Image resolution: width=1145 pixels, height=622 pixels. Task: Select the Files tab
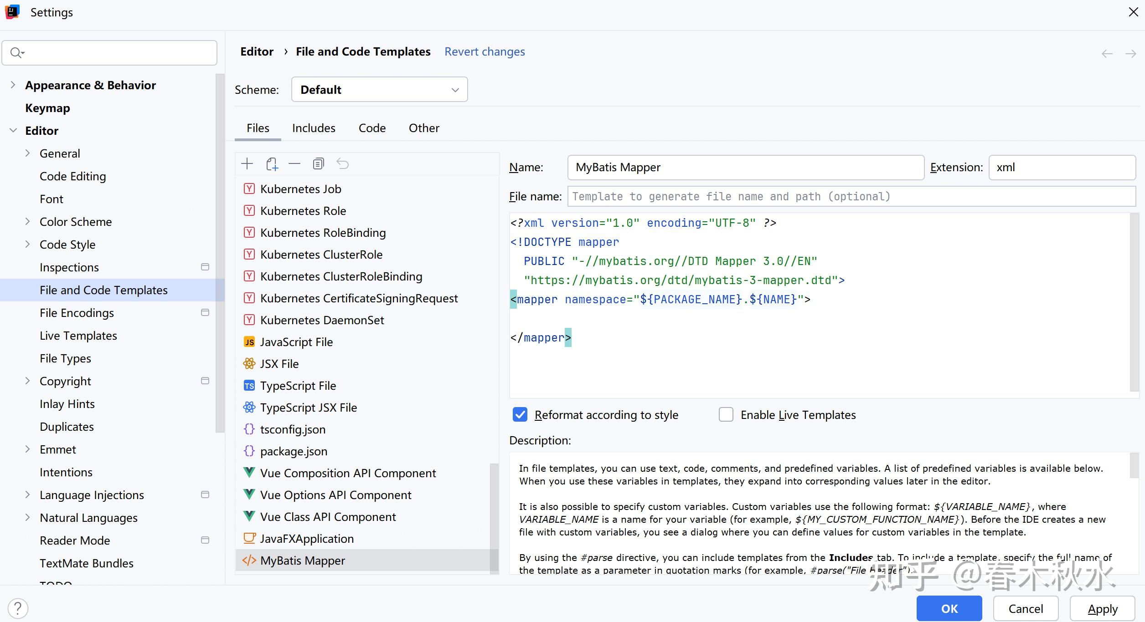258,128
